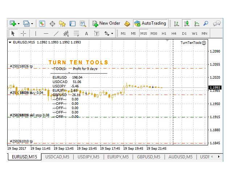Select the Text label tool

[86, 34]
